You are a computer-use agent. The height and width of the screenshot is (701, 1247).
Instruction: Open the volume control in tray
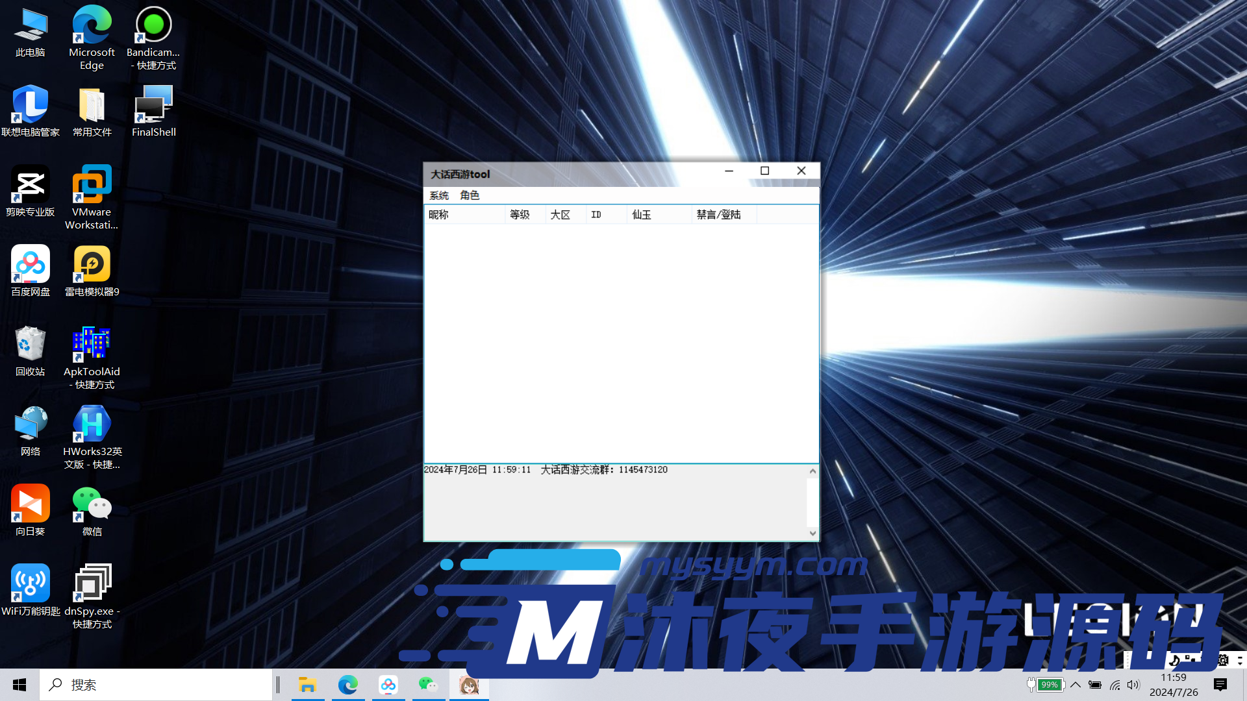1134,685
